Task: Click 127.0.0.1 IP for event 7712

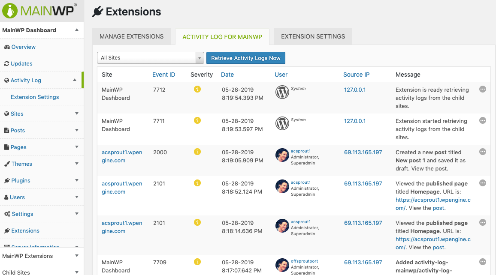Action: click(354, 90)
